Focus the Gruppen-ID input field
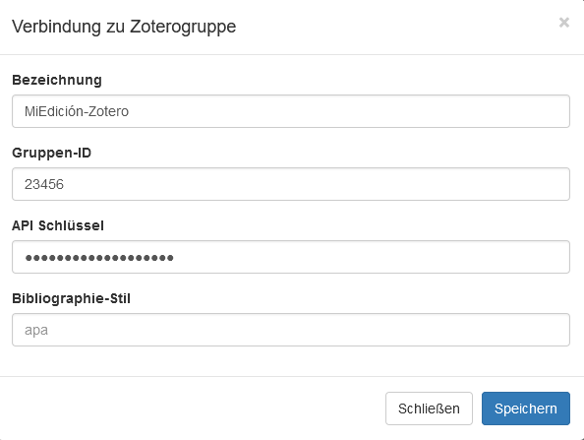Viewport: 584px width, 440px height. pos(291,184)
